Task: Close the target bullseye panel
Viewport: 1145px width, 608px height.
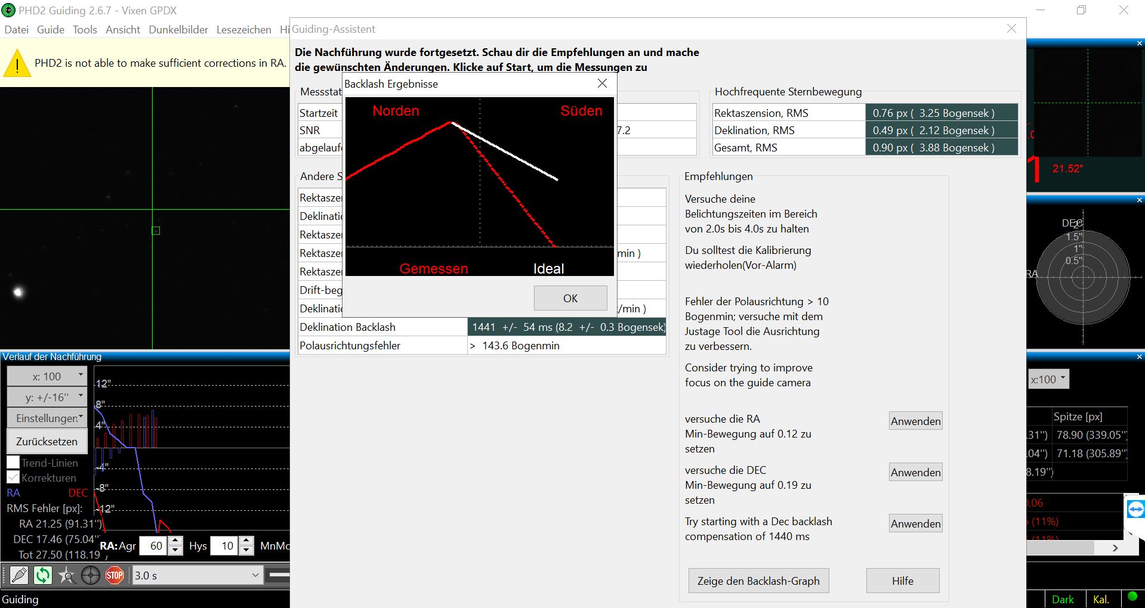Action: click(x=1139, y=200)
